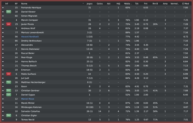Sort players by Golos column header
This screenshot has width=193, height=123.
pos(100,4)
